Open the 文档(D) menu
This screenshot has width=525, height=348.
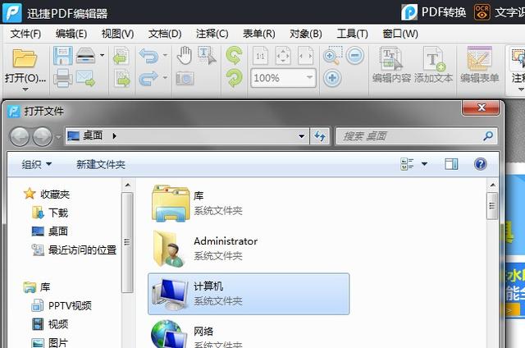[x=165, y=34]
